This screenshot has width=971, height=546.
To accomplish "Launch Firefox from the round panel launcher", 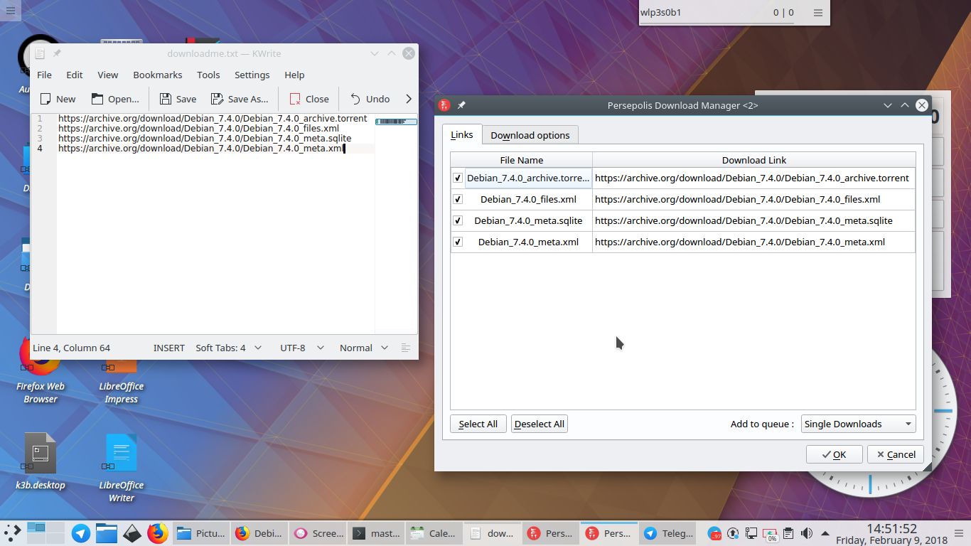I will [157, 532].
